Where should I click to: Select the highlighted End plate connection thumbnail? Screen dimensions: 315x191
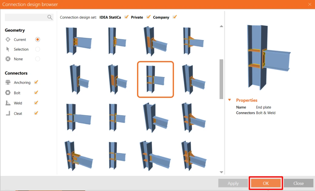tap(156, 79)
